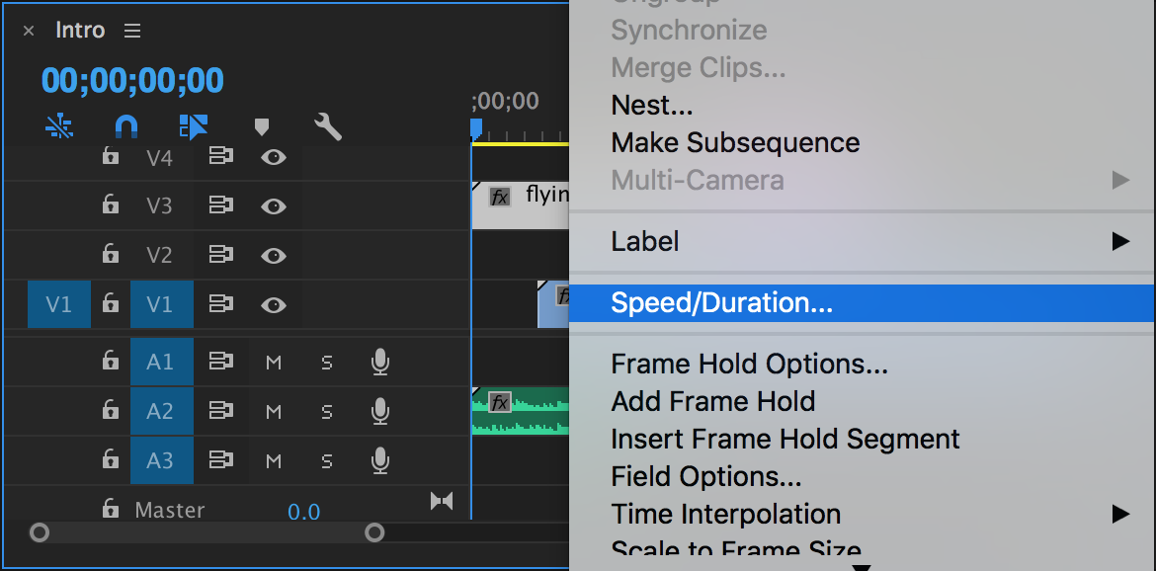This screenshot has height=571, width=1156.
Task: Solo the A3 audio track
Action: tap(327, 459)
